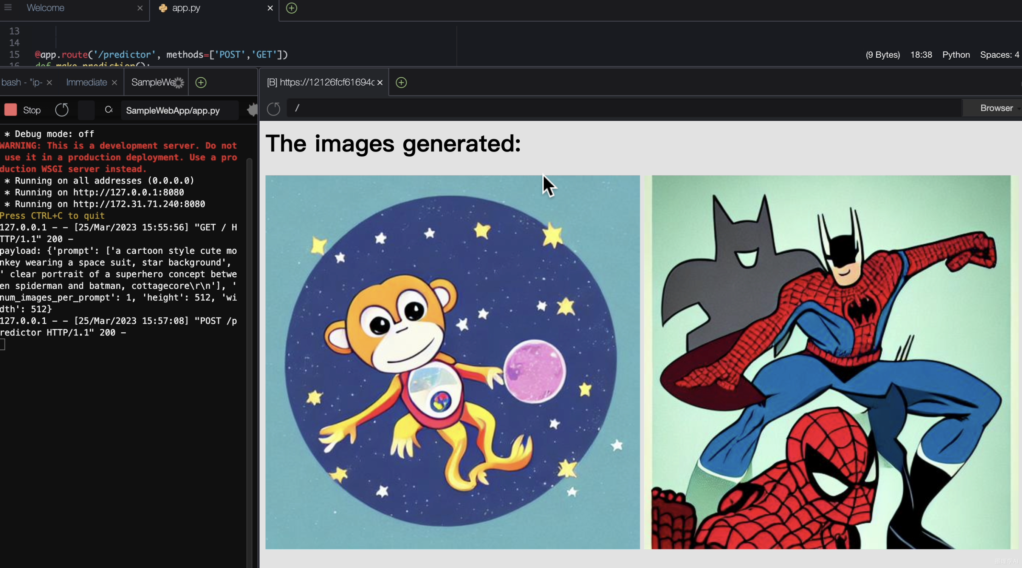Select the SampleWe run tab with the spinner
Viewport: 1022px width, 568px height.
point(156,82)
